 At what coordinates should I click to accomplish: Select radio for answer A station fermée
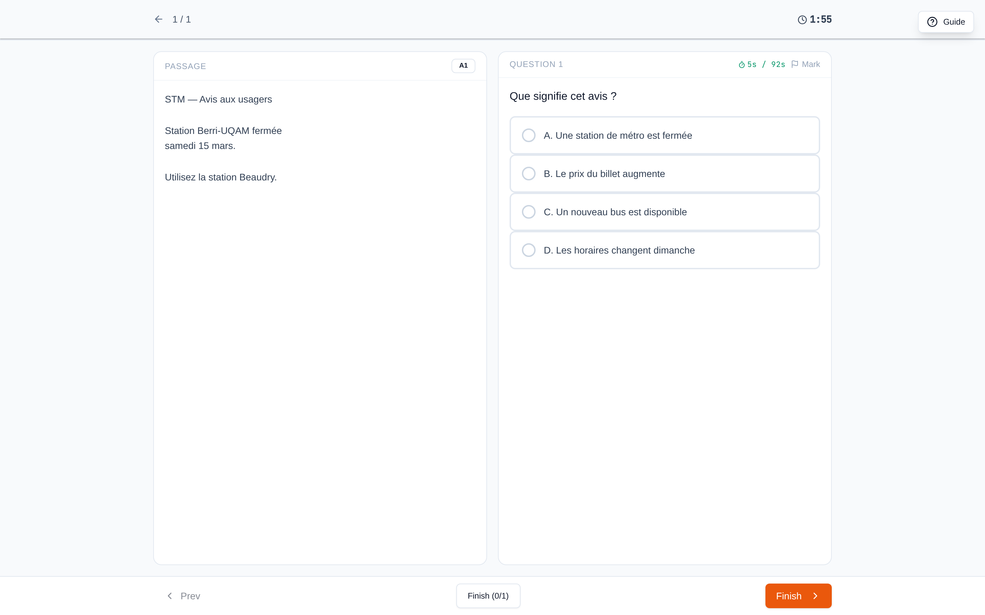click(528, 135)
